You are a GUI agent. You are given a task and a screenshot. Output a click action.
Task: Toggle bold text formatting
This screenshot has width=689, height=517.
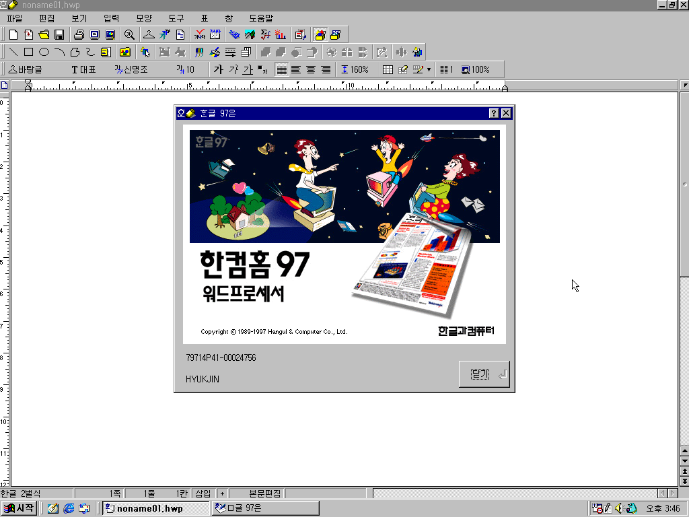219,69
